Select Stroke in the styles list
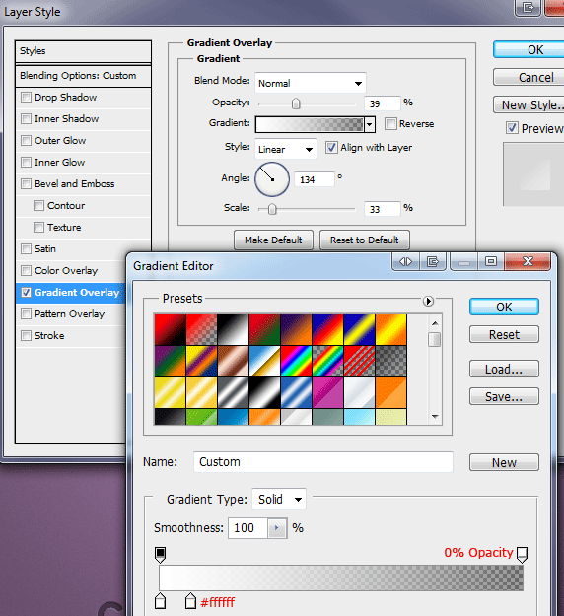The width and height of the screenshot is (564, 616). point(49,335)
